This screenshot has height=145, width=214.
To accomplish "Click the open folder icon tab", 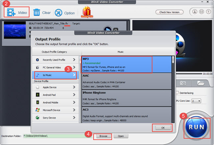I will click(x=201, y=83).
